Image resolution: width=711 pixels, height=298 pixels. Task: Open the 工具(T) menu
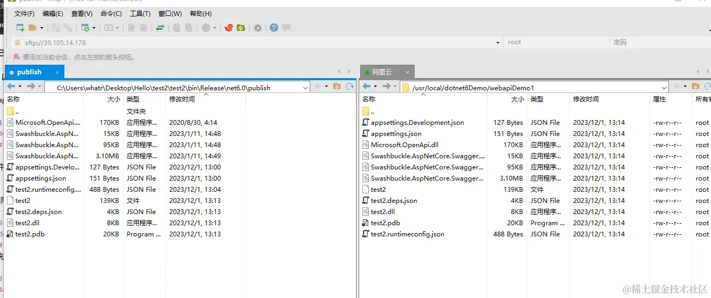coord(140,14)
